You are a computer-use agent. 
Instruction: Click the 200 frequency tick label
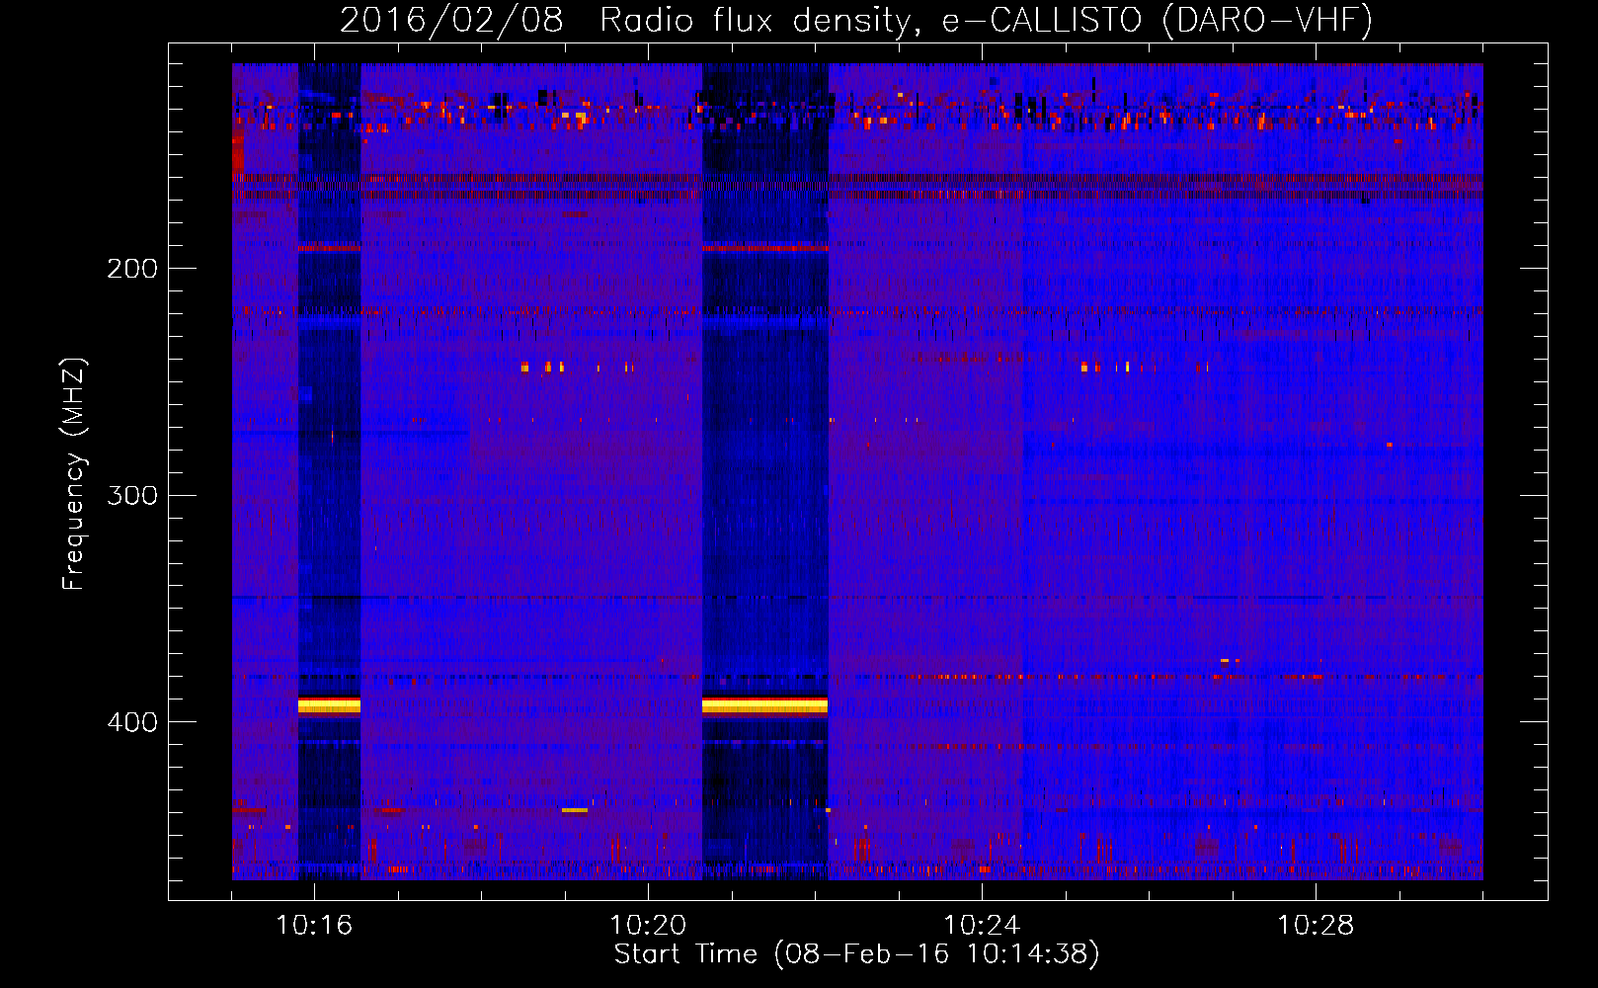point(132,269)
